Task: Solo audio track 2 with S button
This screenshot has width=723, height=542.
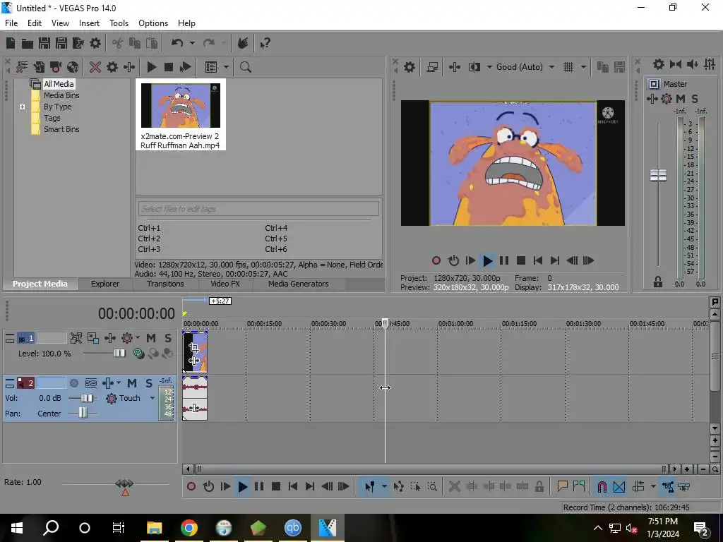Action: (x=149, y=383)
